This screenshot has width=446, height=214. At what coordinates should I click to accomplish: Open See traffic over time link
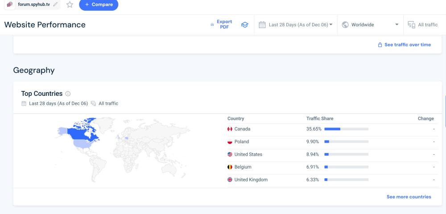(405, 45)
